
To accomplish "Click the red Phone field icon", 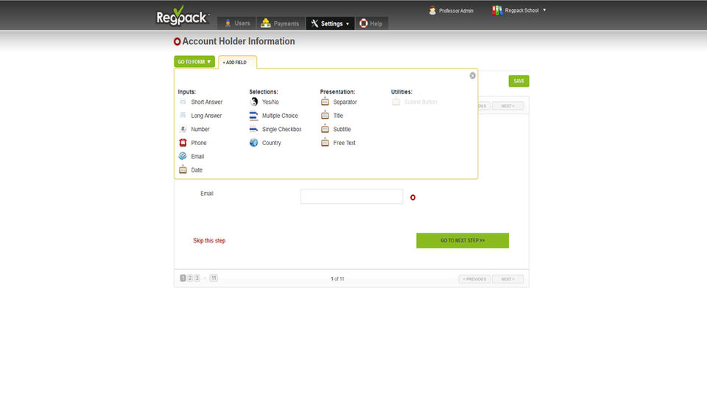I will (x=183, y=143).
